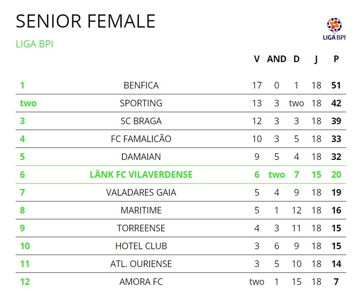Click the P points column header
Screen dimensions: 356x295
coord(336,59)
